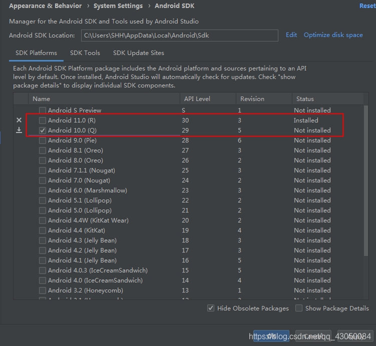Screen dimensions: 376x346
Task: Switch to the SDK Tools tab
Action: click(x=85, y=53)
